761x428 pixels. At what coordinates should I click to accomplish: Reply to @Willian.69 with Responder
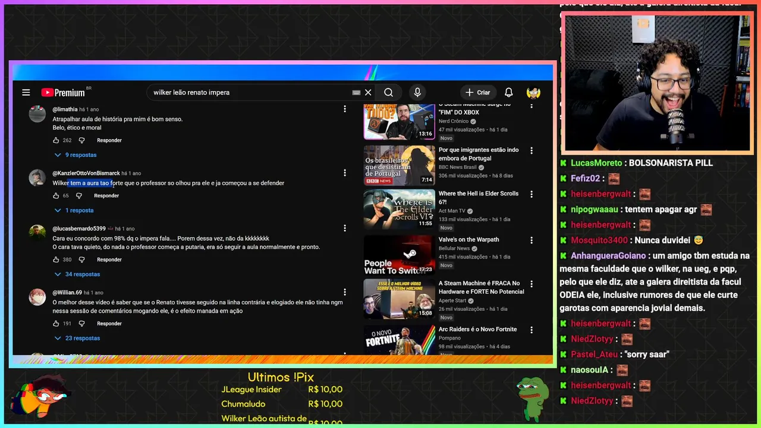tap(109, 323)
